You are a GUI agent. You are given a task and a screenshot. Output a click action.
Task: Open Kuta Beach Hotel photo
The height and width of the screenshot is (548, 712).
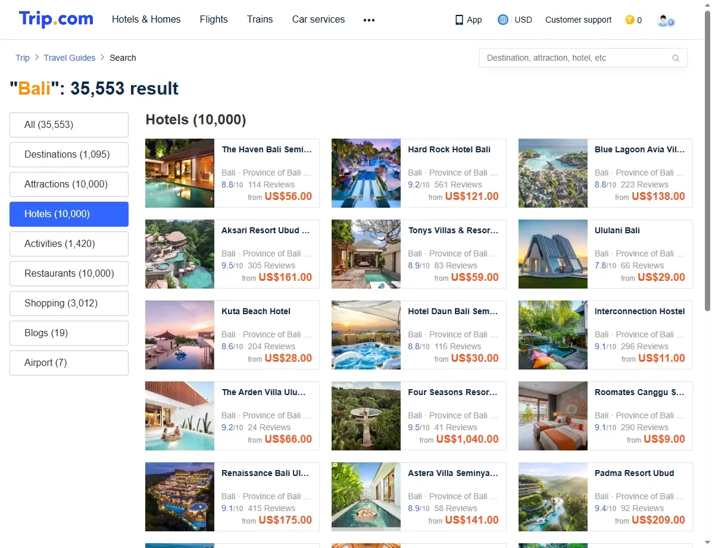(x=180, y=335)
